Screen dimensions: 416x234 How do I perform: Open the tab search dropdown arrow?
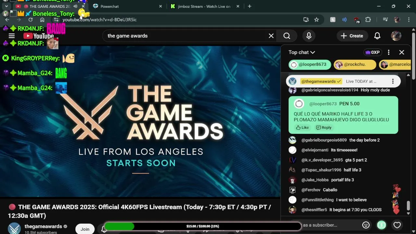[6, 6]
